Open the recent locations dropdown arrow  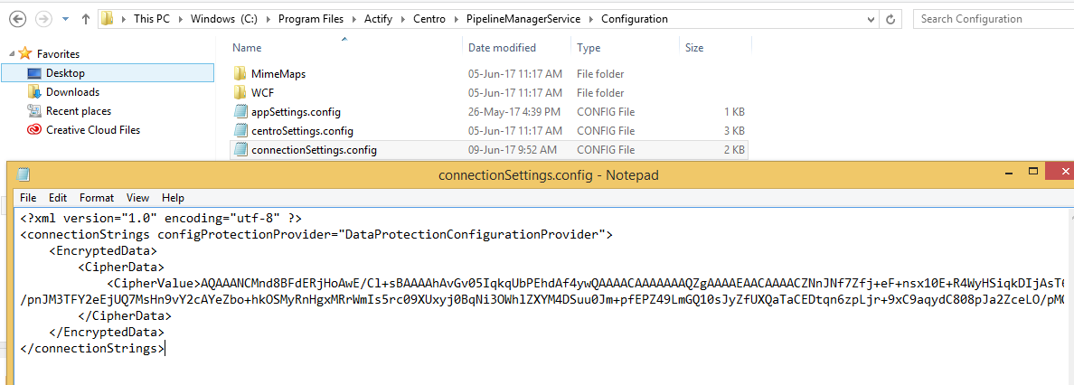pos(64,19)
